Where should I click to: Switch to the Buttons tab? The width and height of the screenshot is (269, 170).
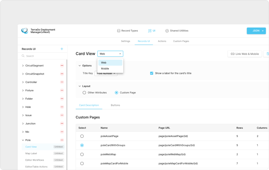[x=115, y=105]
